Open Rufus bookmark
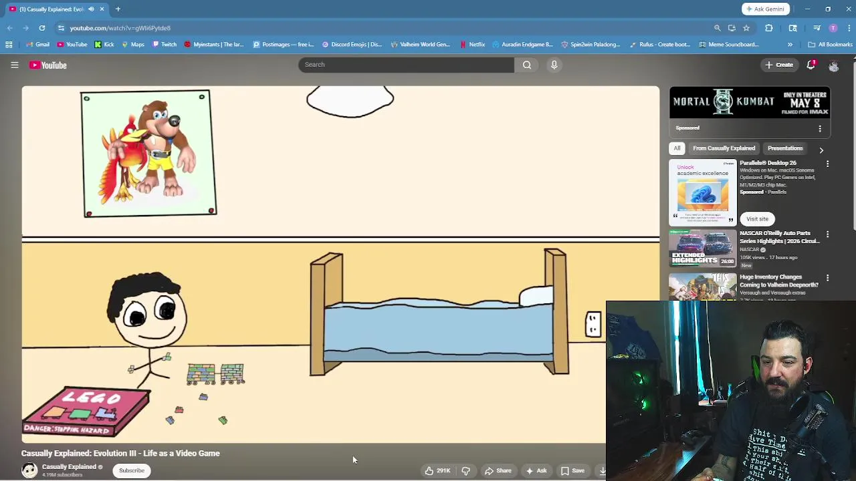856x481 pixels. pyautogui.click(x=659, y=44)
